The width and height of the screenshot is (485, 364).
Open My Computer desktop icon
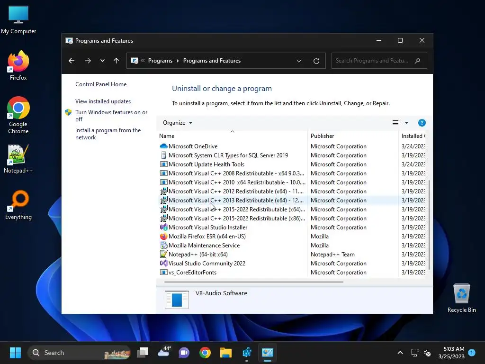pyautogui.click(x=18, y=19)
